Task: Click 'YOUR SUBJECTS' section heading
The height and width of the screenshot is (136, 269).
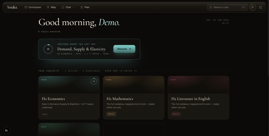Action: (x=48, y=71)
